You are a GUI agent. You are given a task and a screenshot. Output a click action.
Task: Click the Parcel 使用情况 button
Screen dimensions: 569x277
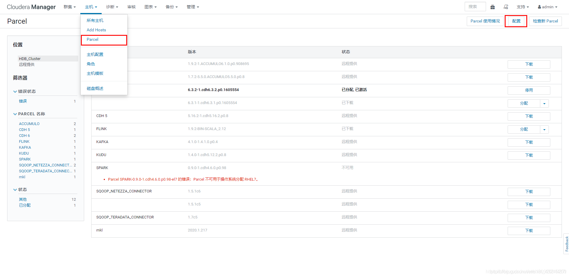tap(485, 21)
